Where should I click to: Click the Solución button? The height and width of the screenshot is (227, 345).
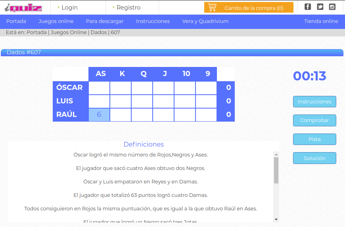point(314,158)
